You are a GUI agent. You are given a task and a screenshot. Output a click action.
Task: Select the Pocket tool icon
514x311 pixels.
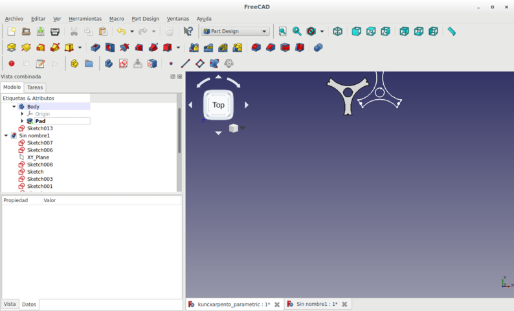[95, 47]
